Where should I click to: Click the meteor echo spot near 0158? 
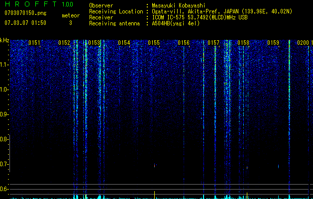point(247,168)
